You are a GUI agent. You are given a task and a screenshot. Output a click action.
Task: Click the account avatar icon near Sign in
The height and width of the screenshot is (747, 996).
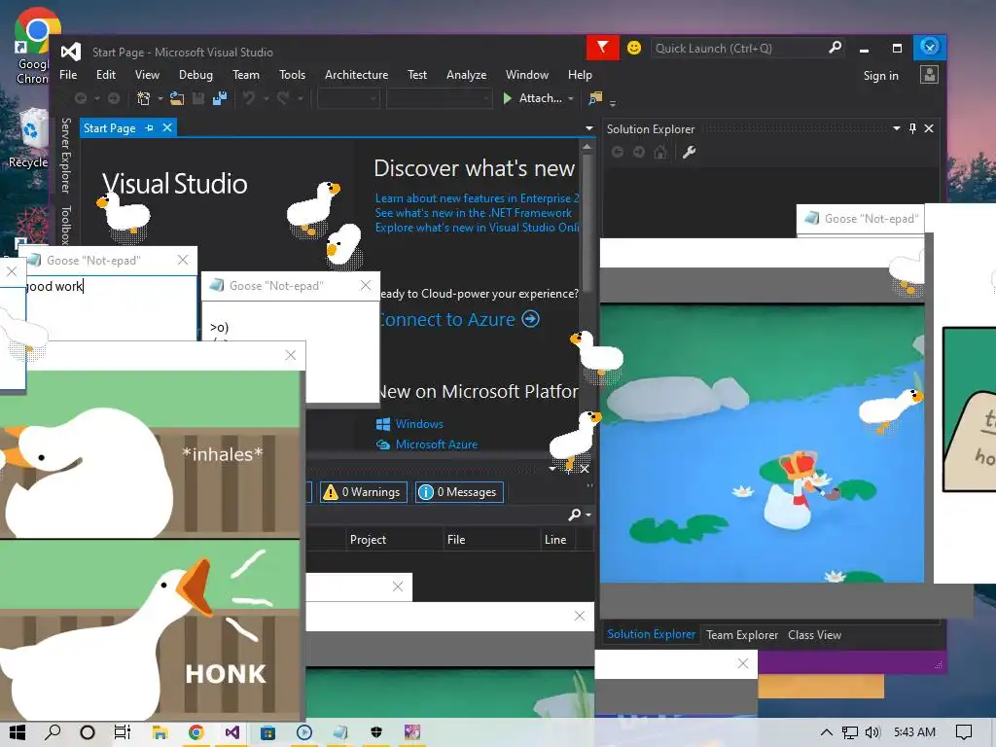click(x=929, y=75)
